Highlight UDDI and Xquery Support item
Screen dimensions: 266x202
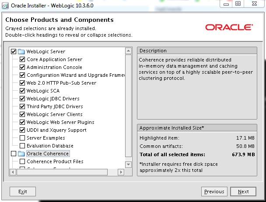(56, 130)
